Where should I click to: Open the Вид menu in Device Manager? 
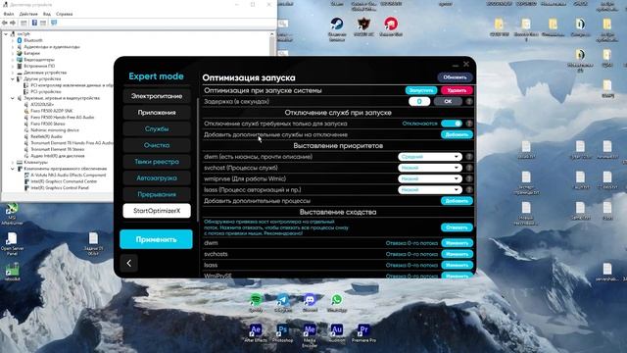click(47, 14)
